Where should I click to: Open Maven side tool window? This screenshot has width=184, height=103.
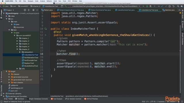coord(183,25)
